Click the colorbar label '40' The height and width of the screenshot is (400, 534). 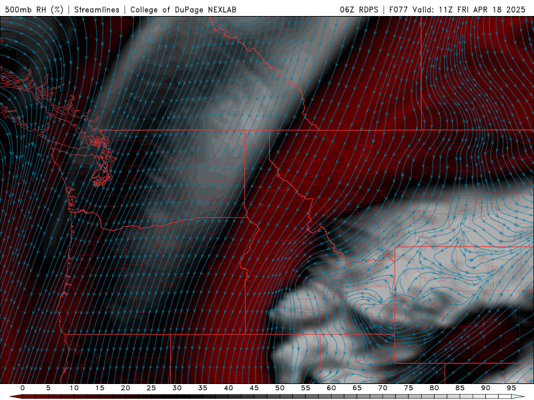pos(228,388)
